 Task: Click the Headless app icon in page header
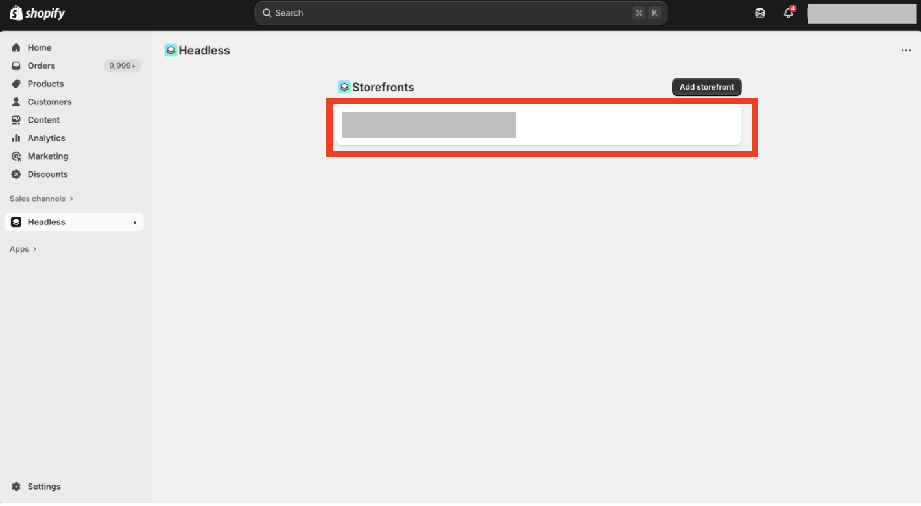pos(171,51)
